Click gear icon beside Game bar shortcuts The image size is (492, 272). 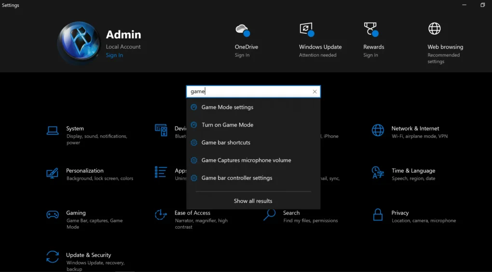(194, 143)
